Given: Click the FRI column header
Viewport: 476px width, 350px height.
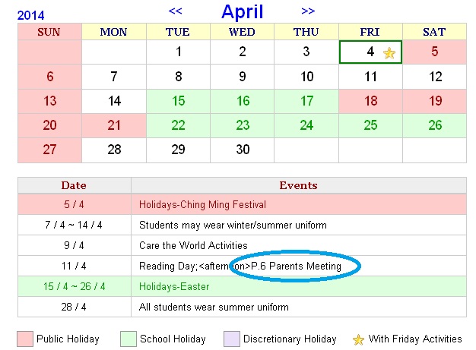Looking at the screenshot, I should [x=370, y=32].
